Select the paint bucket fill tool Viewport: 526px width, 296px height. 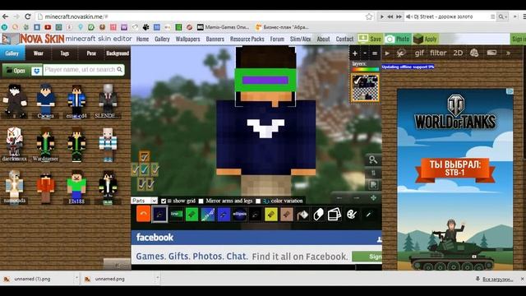302,215
